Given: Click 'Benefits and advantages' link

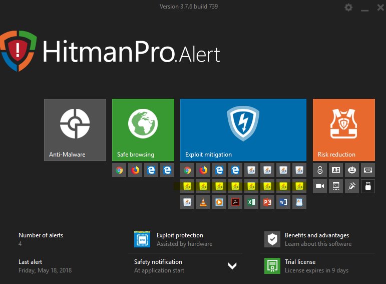Looking at the screenshot, I should [x=317, y=235].
